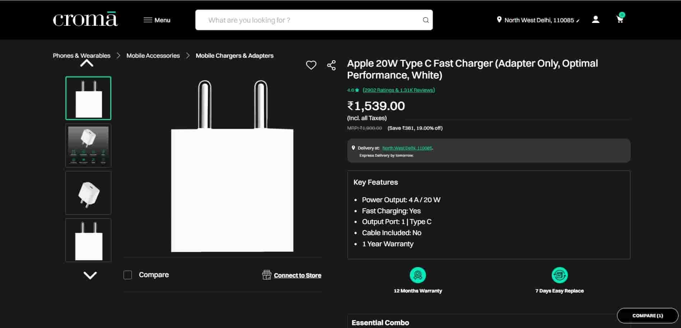
Task: Tick the Compare checkbox
Action: (x=128, y=275)
